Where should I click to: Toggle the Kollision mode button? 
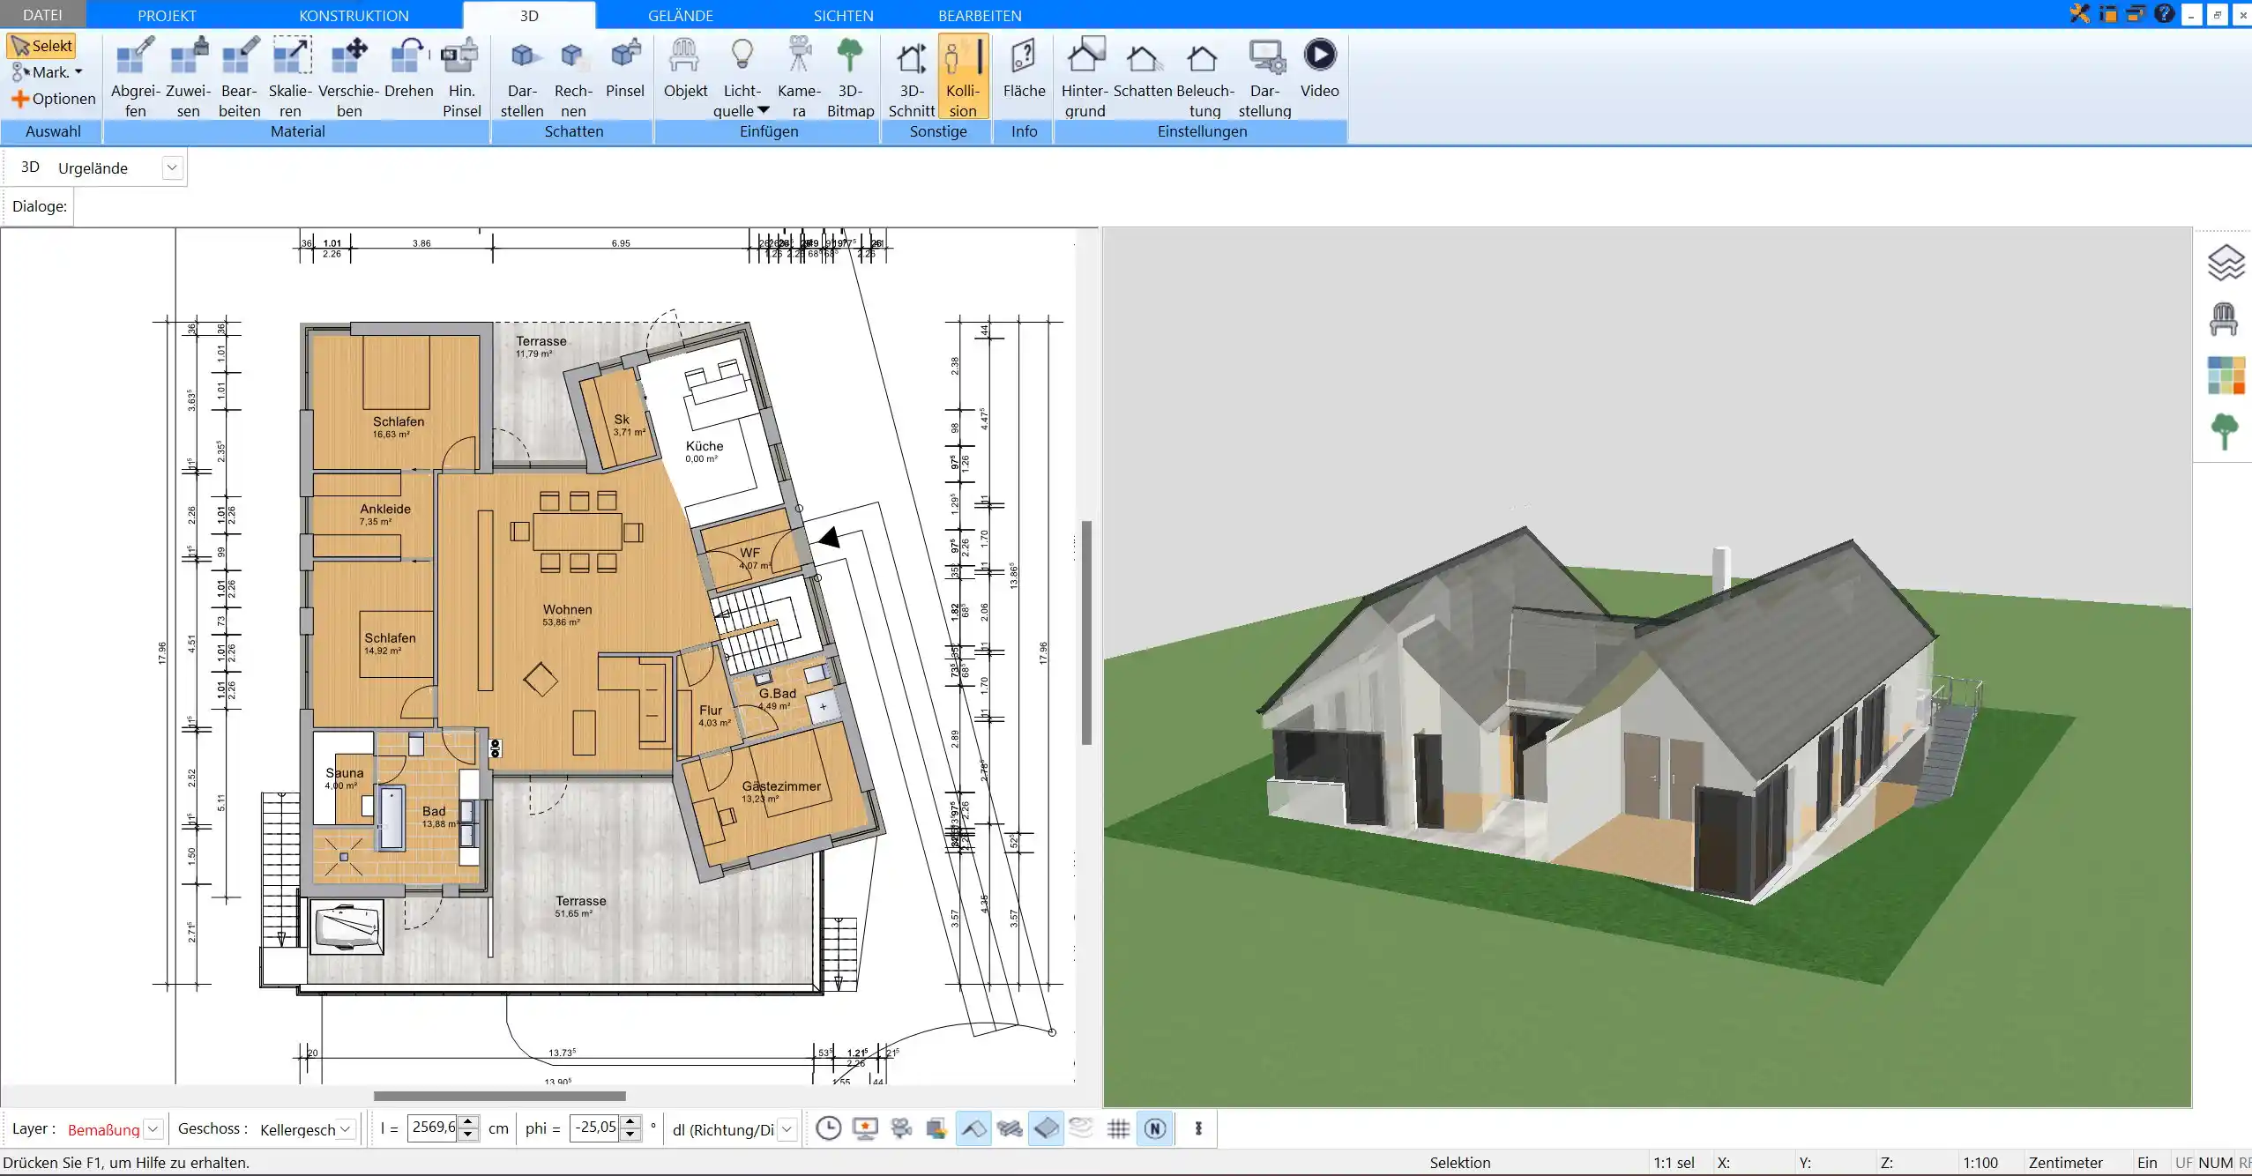point(963,78)
